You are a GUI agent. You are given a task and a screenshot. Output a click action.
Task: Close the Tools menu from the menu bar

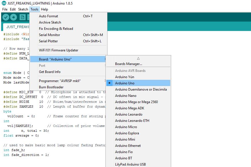click(34, 9)
